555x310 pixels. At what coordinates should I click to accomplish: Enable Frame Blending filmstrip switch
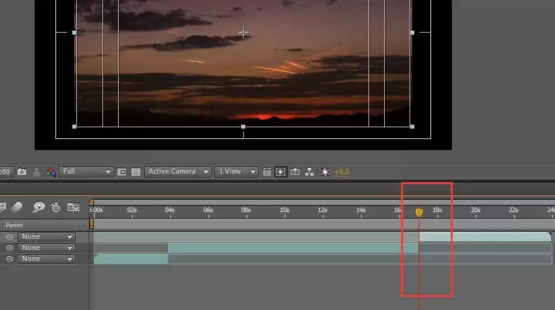pos(3,206)
